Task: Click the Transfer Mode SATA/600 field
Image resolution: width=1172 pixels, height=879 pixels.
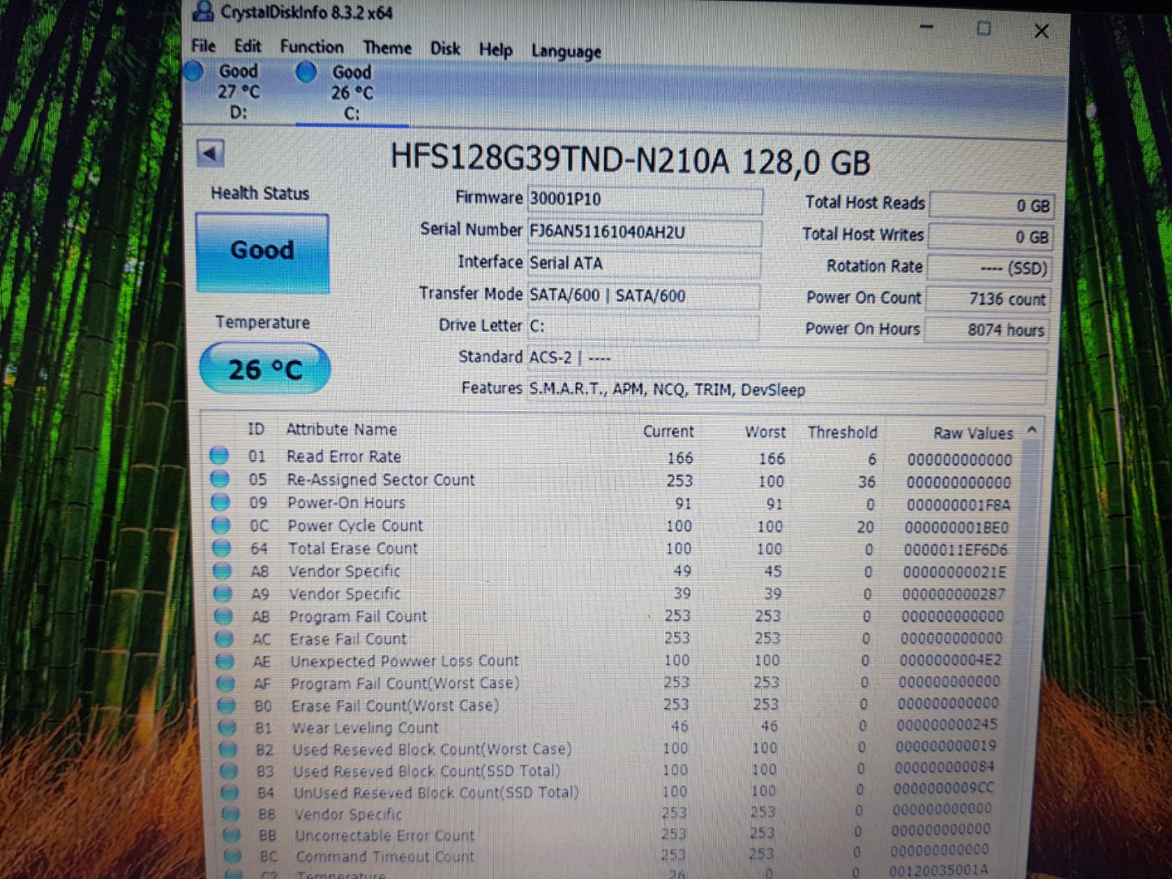Action: (643, 296)
